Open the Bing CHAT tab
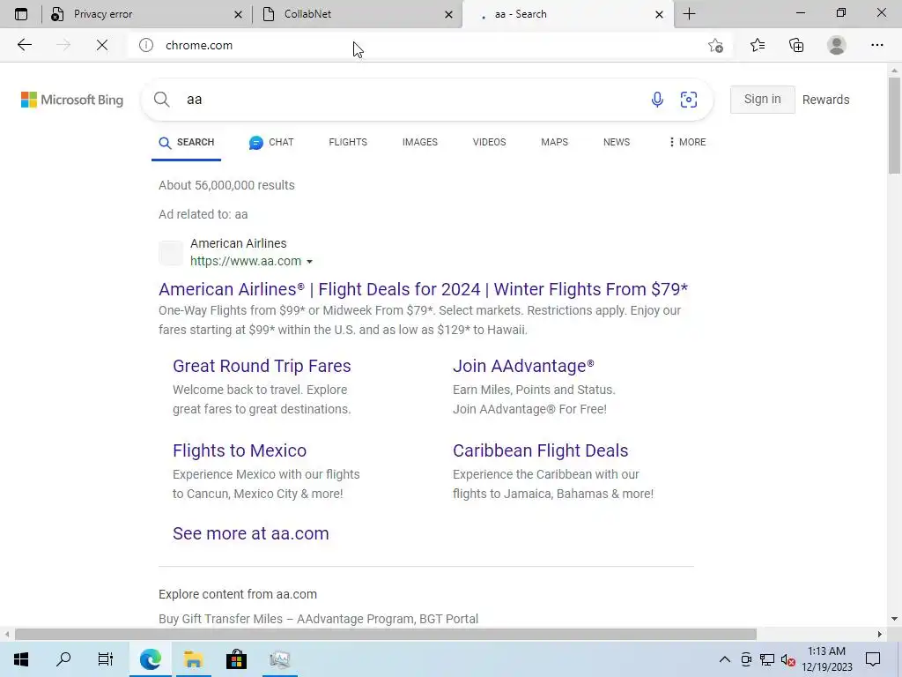Screen dimensions: 902x677 [271, 142]
